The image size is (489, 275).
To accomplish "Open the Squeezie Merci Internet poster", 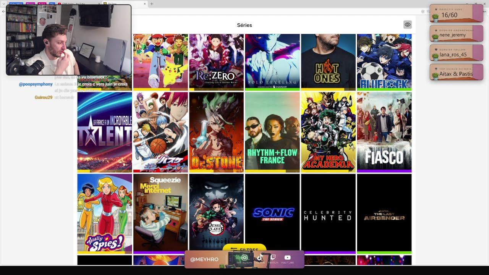I will 160,214.
